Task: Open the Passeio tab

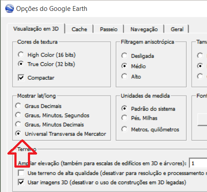Action: click(109, 29)
